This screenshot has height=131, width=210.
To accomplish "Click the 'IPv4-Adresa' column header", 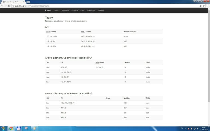I will 51,32.
